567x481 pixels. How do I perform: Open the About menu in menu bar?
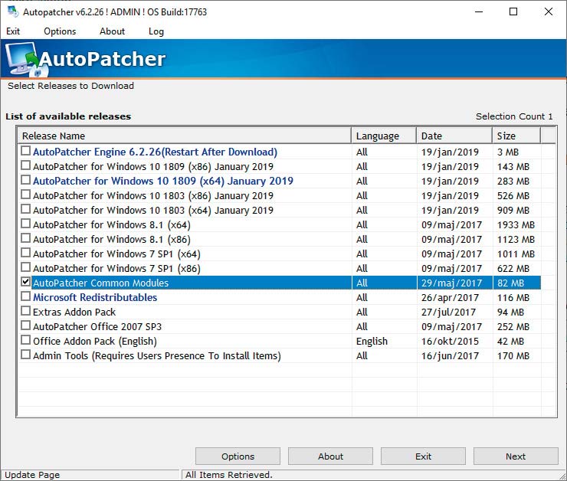112,31
